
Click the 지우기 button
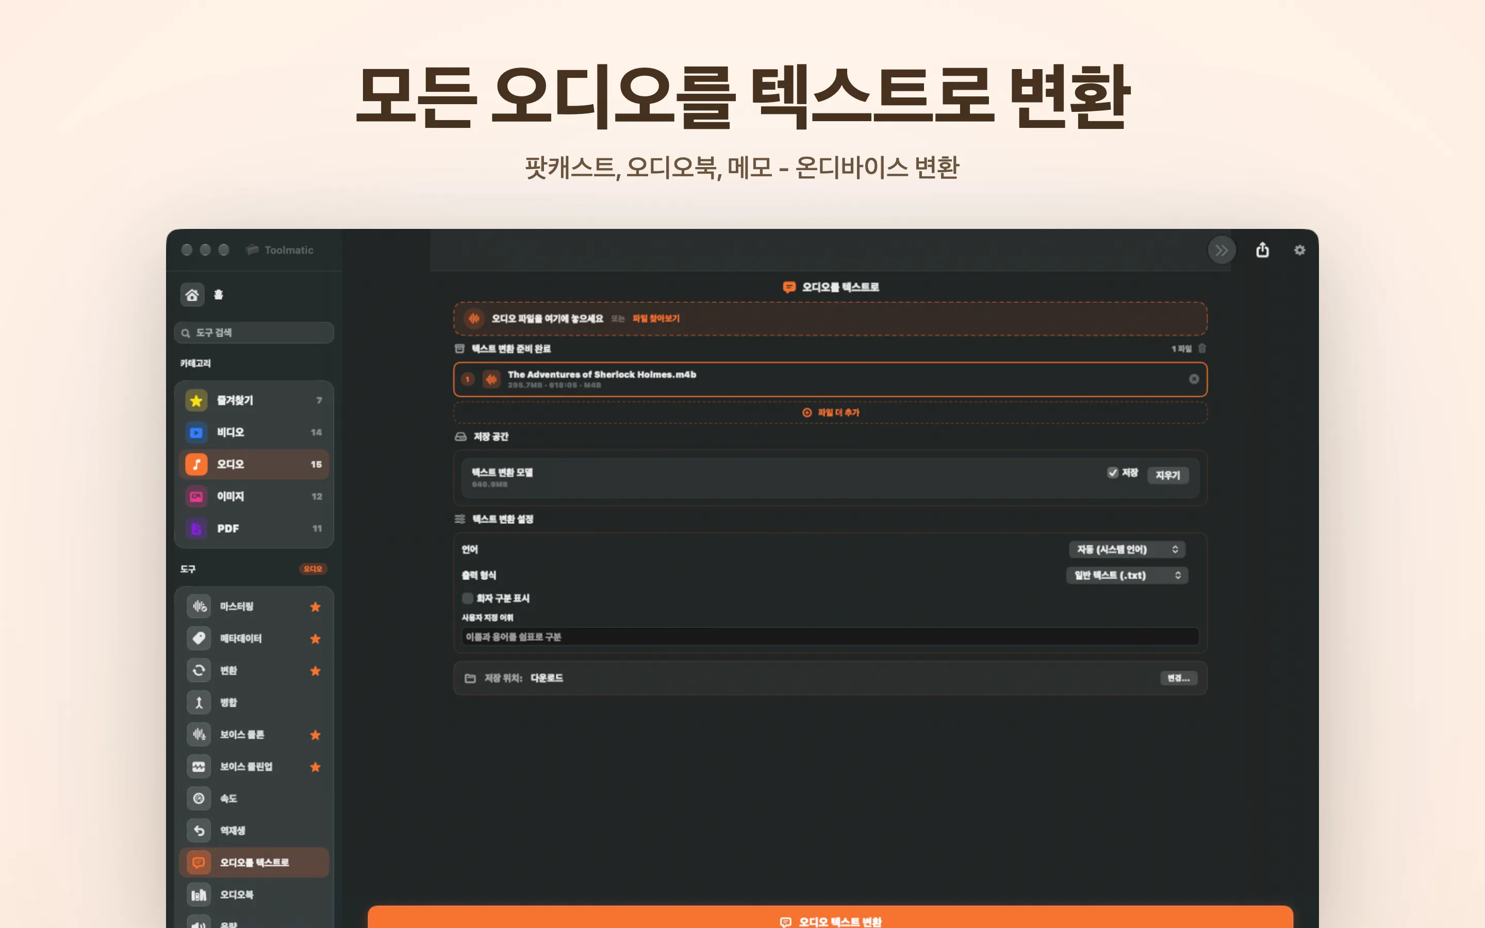point(1167,475)
